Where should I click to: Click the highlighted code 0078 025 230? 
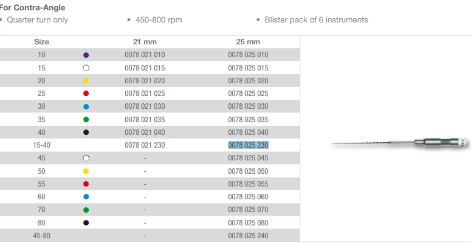(248, 145)
